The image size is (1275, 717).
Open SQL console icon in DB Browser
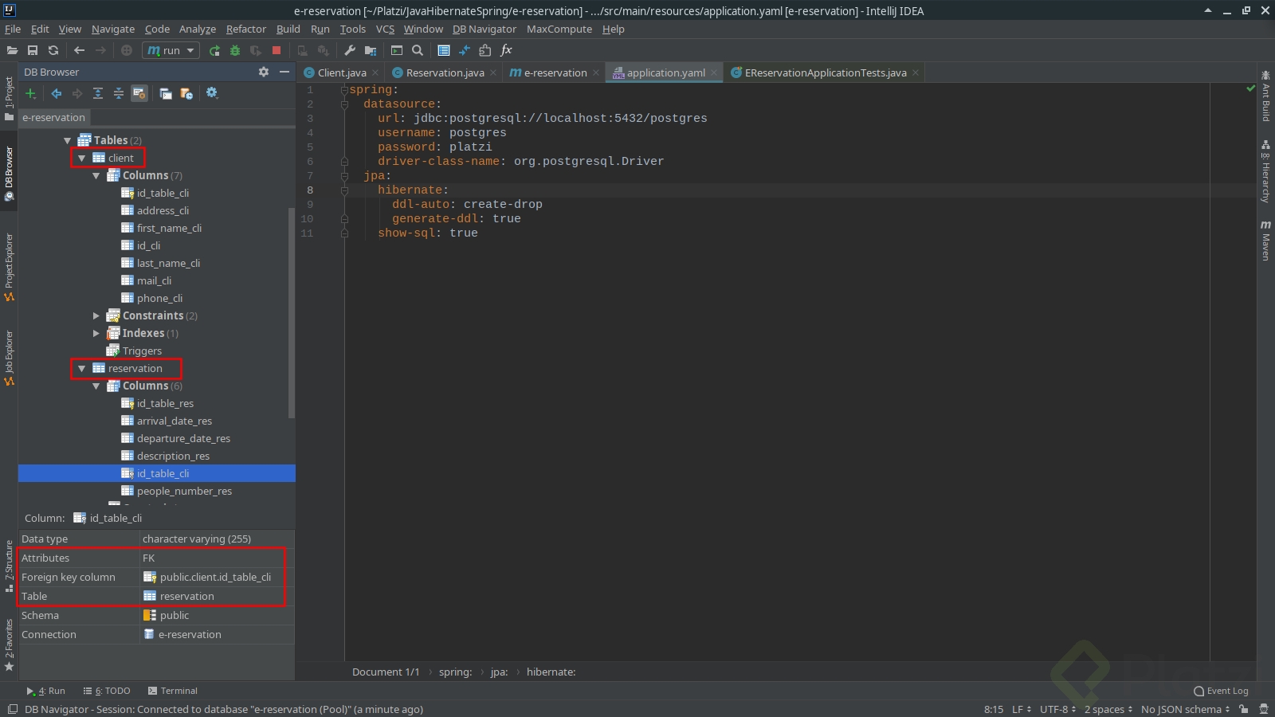(x=166, y=93)
